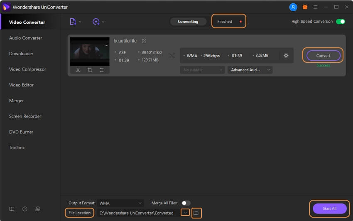Open the user account profile icon

(x=293, y=7)
